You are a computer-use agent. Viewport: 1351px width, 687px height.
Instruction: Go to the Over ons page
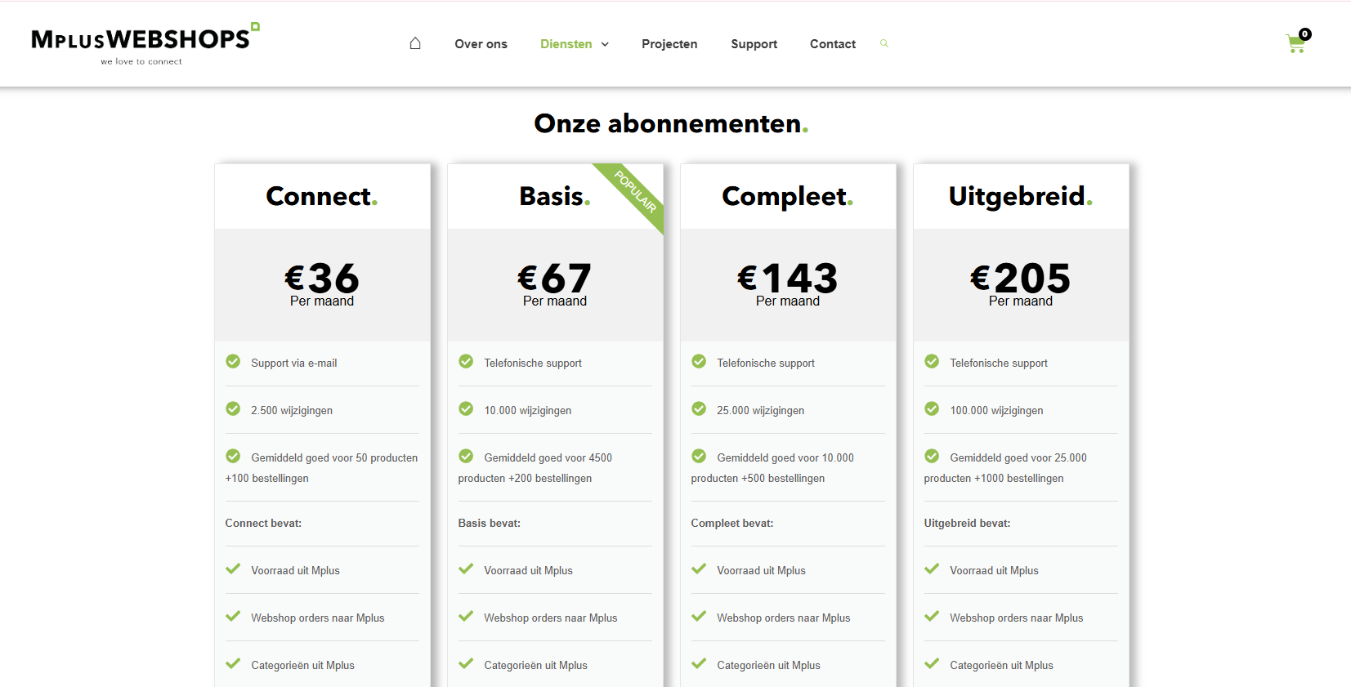[x=481, y=44]
